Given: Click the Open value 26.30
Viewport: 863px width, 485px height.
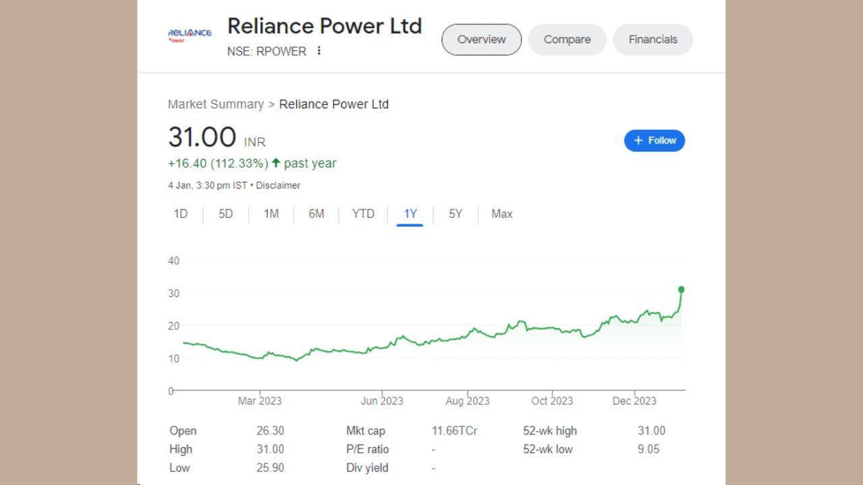Looking at the screenshot, I should (270, 430).
